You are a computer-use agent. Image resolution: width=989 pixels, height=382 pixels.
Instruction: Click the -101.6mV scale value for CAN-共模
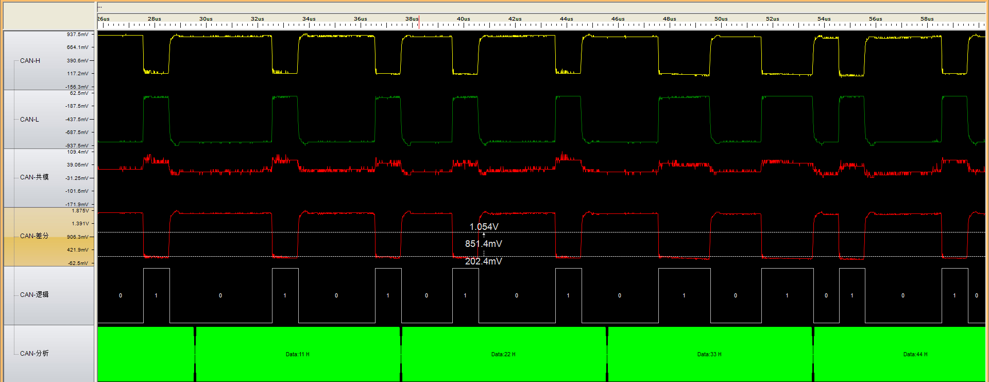[77, 191]
